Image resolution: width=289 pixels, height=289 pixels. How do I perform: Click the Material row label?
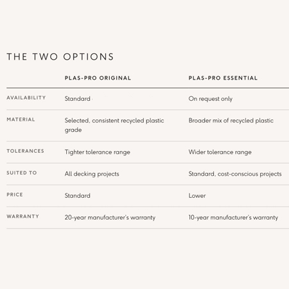(21, 119)
